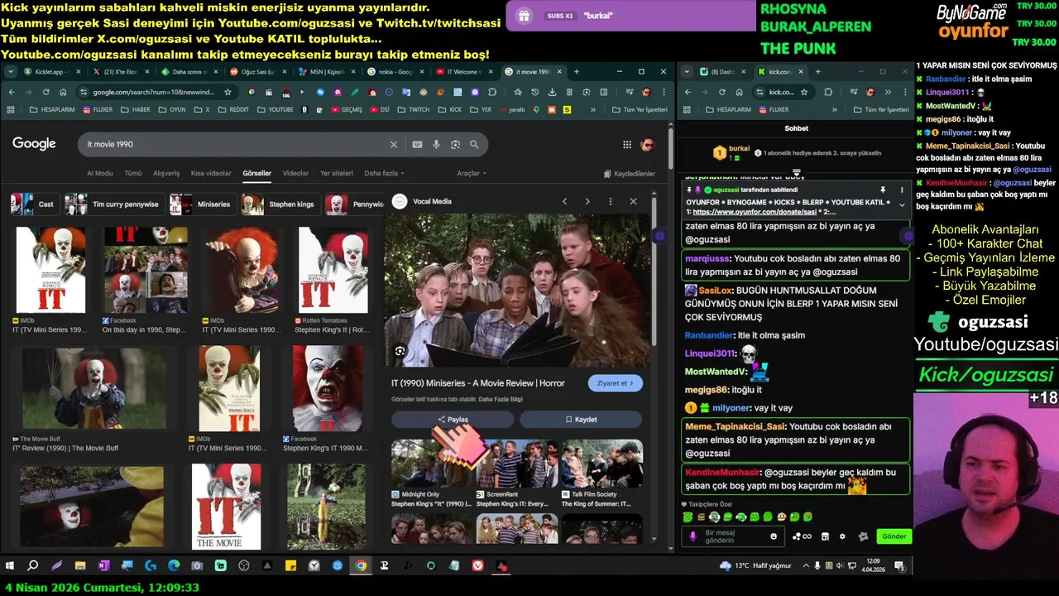The height and width of the screenshot is (596, 1059).
Task: Unpin the pinned oguzsasi message
Action: point(883,190)
